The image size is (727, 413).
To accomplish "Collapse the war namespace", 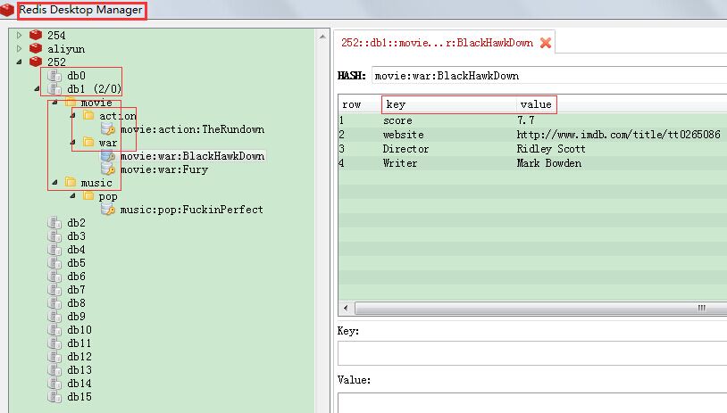I will (73, 142).
